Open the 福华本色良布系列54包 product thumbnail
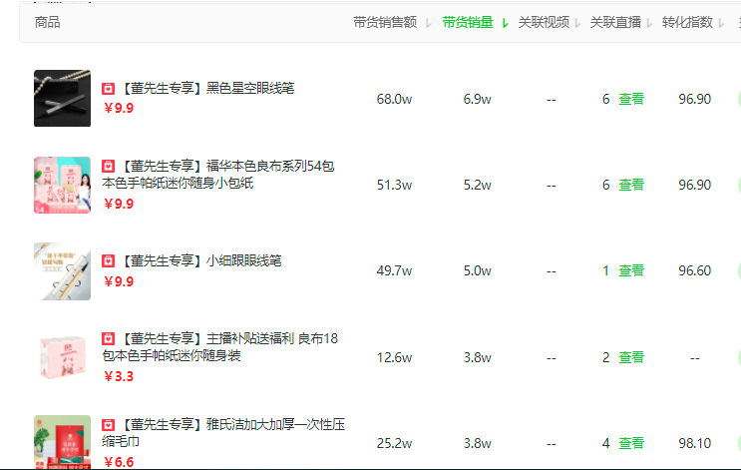741x470 pixels. click(x=63, y=185)
